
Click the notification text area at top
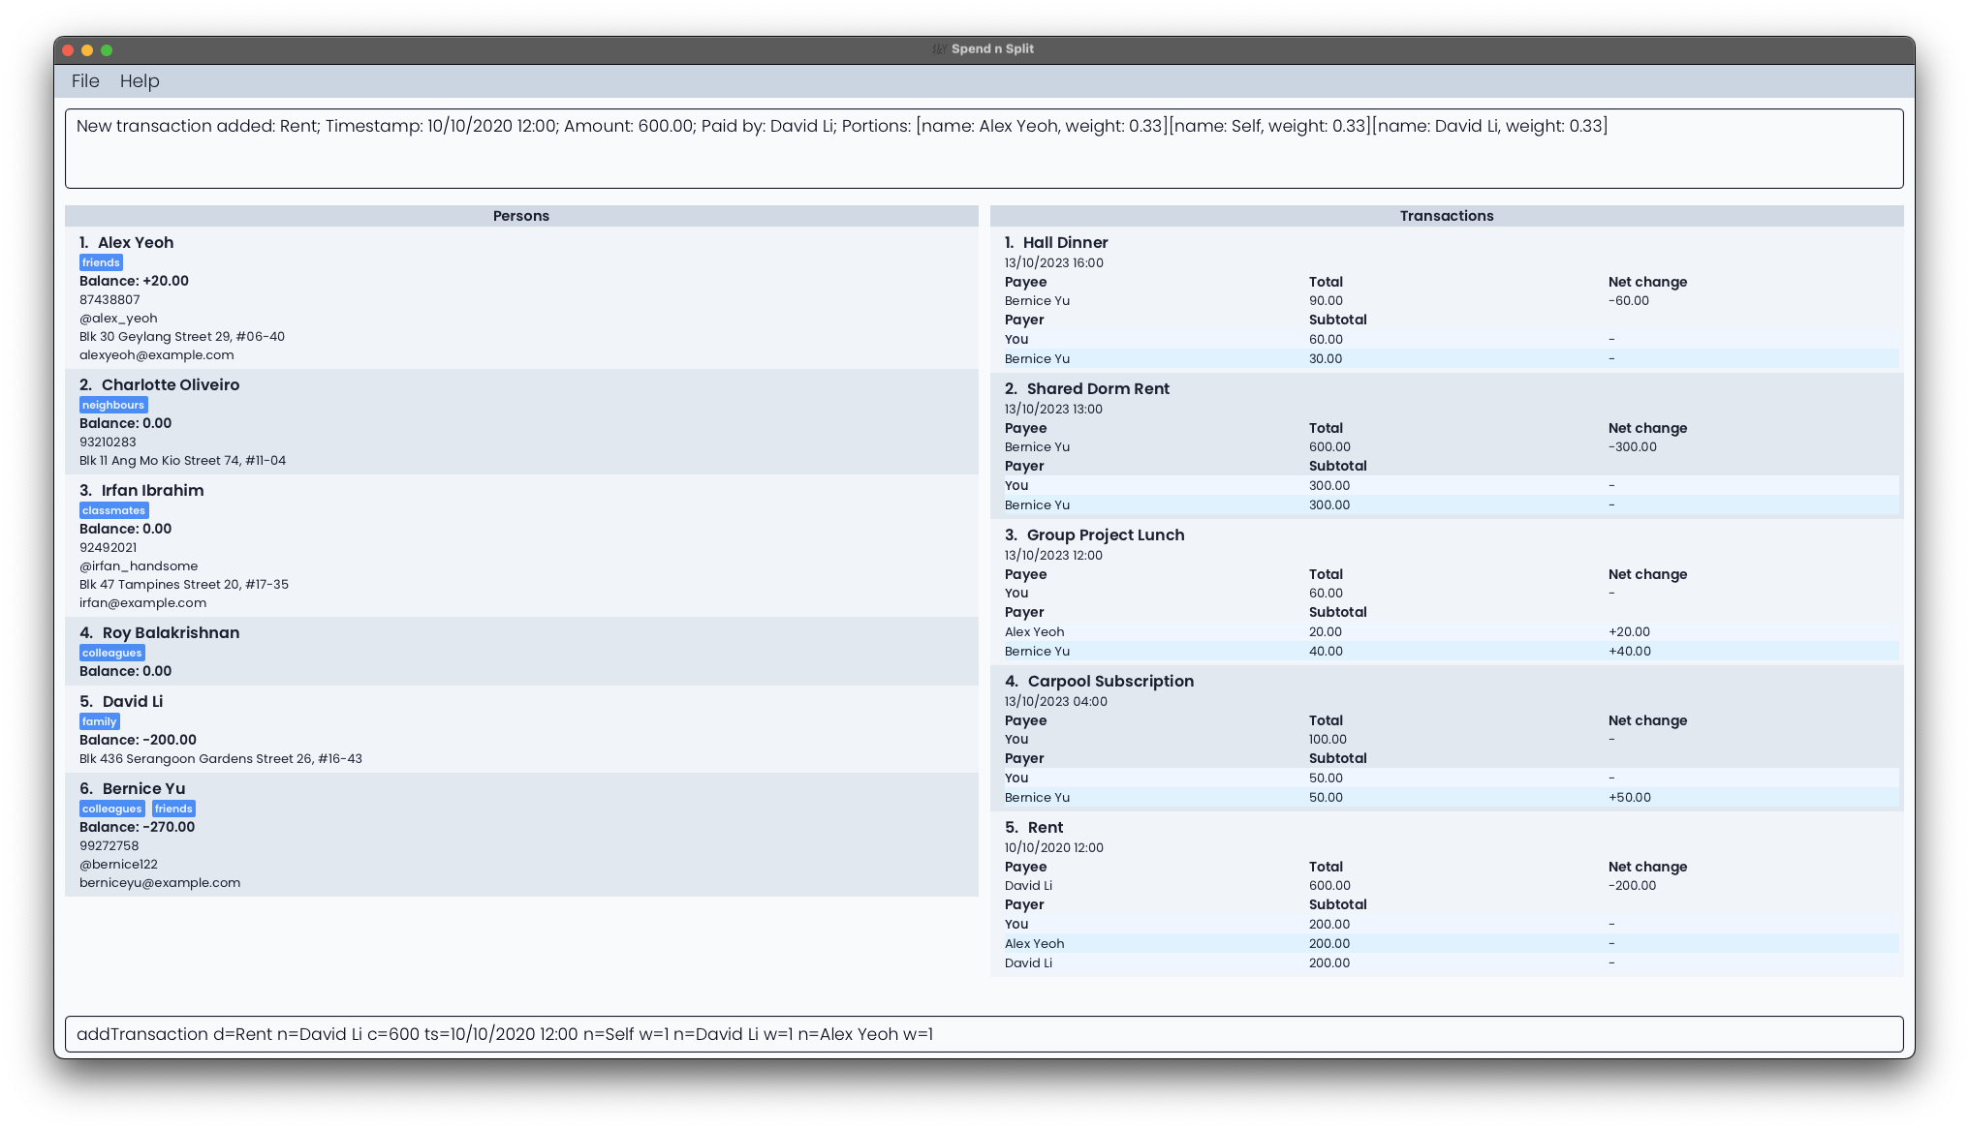[x=984, y=144]
